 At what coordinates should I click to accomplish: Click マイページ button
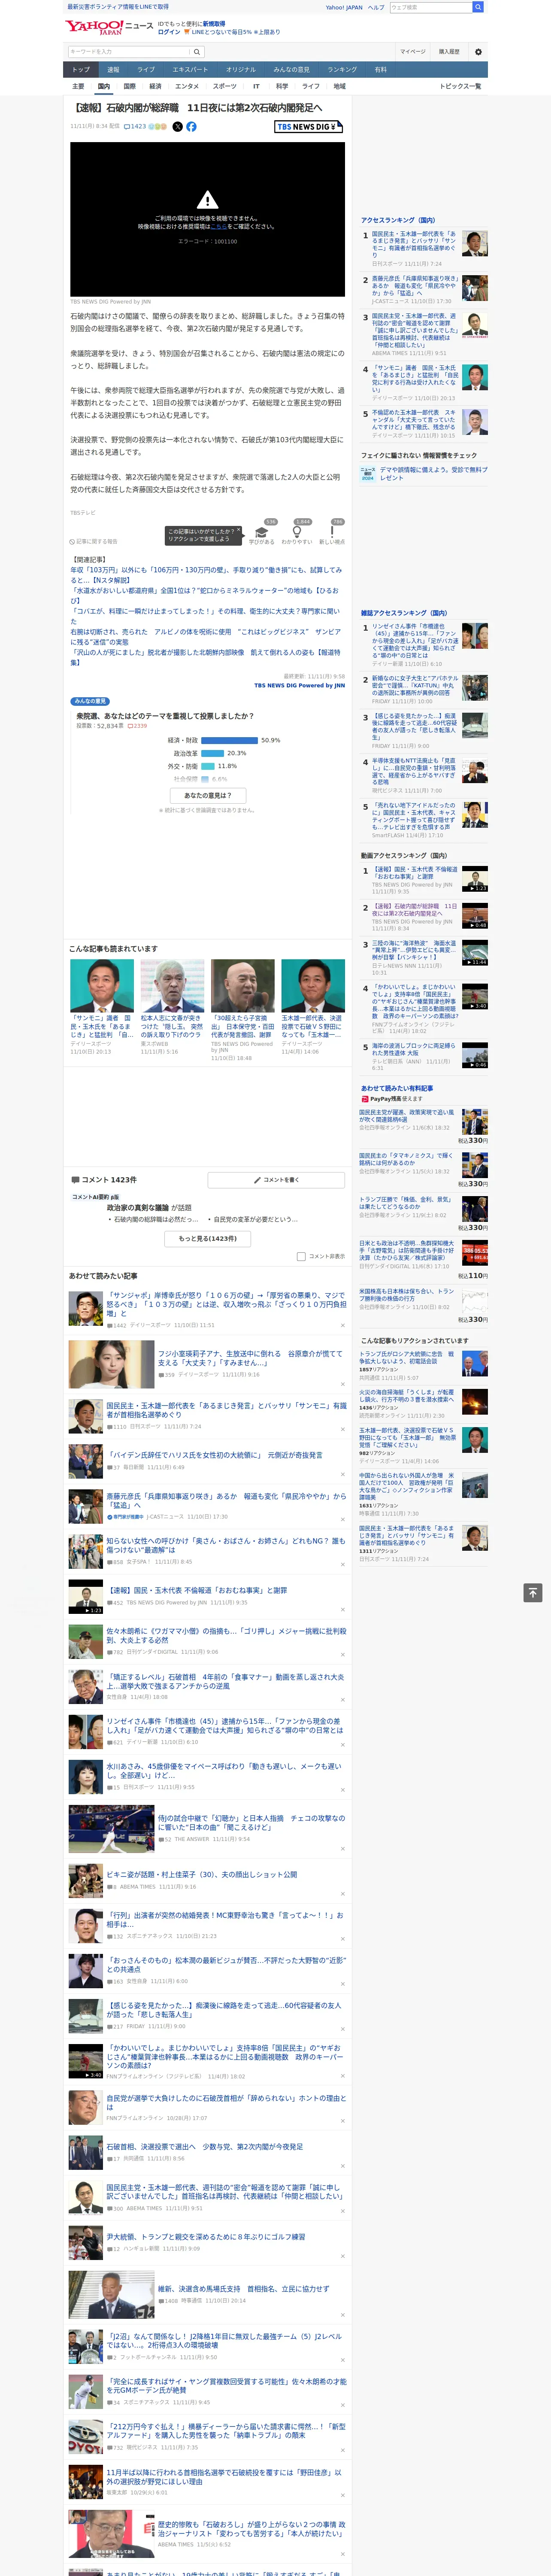pos(413,51)
